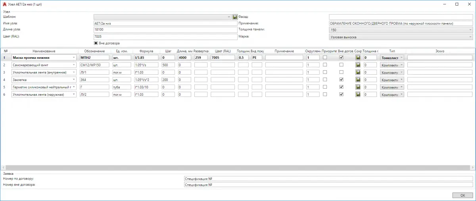Click formula cell 1.05*l/s*2

146,79
